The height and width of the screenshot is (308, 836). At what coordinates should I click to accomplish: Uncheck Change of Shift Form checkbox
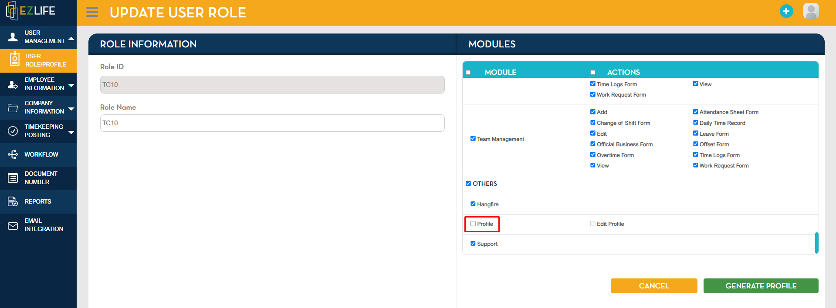pos(593,123)
